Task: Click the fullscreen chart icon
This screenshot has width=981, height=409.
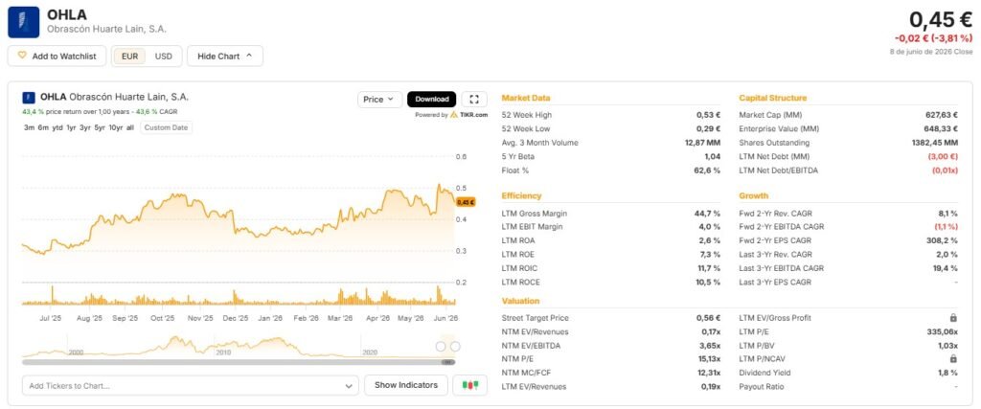Action: (474, 100)
